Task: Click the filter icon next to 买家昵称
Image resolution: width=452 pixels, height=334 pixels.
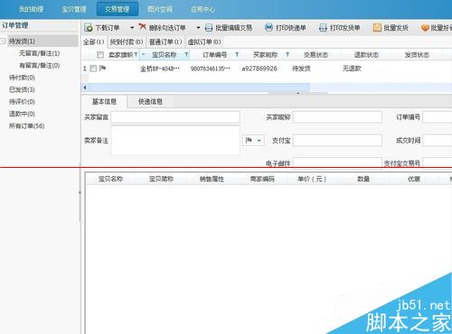Action: 287,54
